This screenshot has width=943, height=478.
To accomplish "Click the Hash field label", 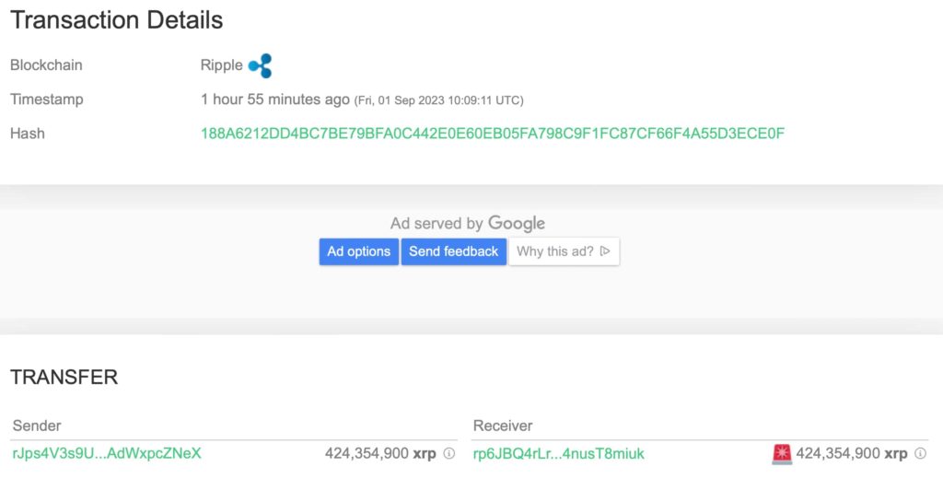I will (28, 134).
